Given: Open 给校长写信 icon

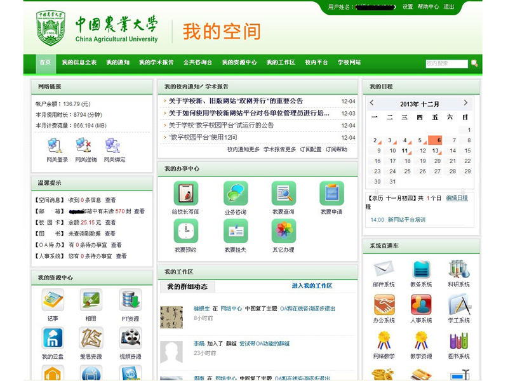Looking at the screenshot, I should (185, 193).
